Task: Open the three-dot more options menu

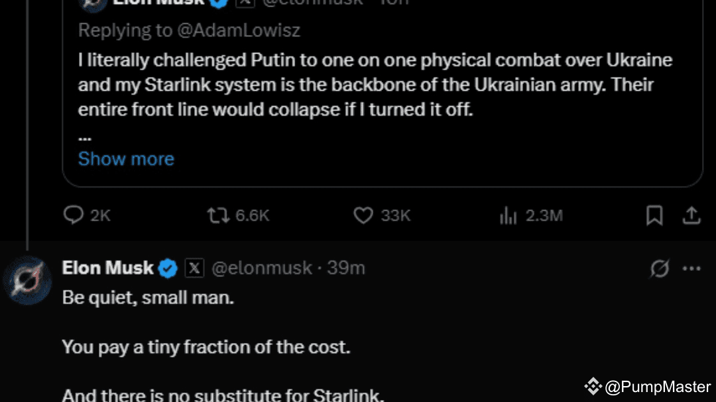Action: click(x=691, y=268)
